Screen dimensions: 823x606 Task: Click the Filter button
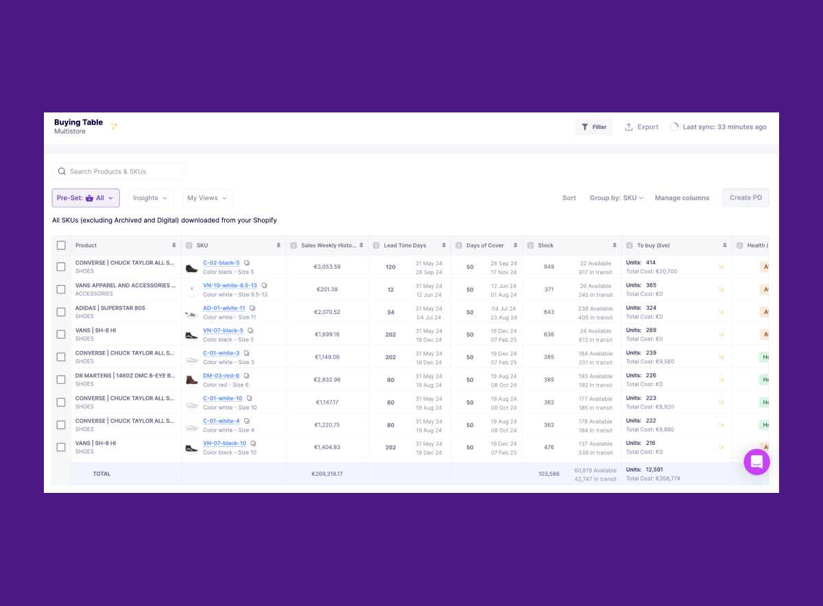click(594, 127)
